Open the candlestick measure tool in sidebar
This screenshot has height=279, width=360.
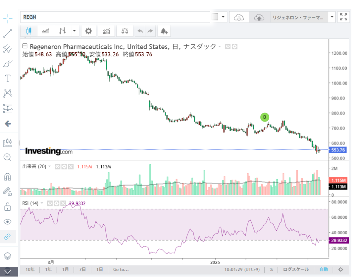click(8, 143)
